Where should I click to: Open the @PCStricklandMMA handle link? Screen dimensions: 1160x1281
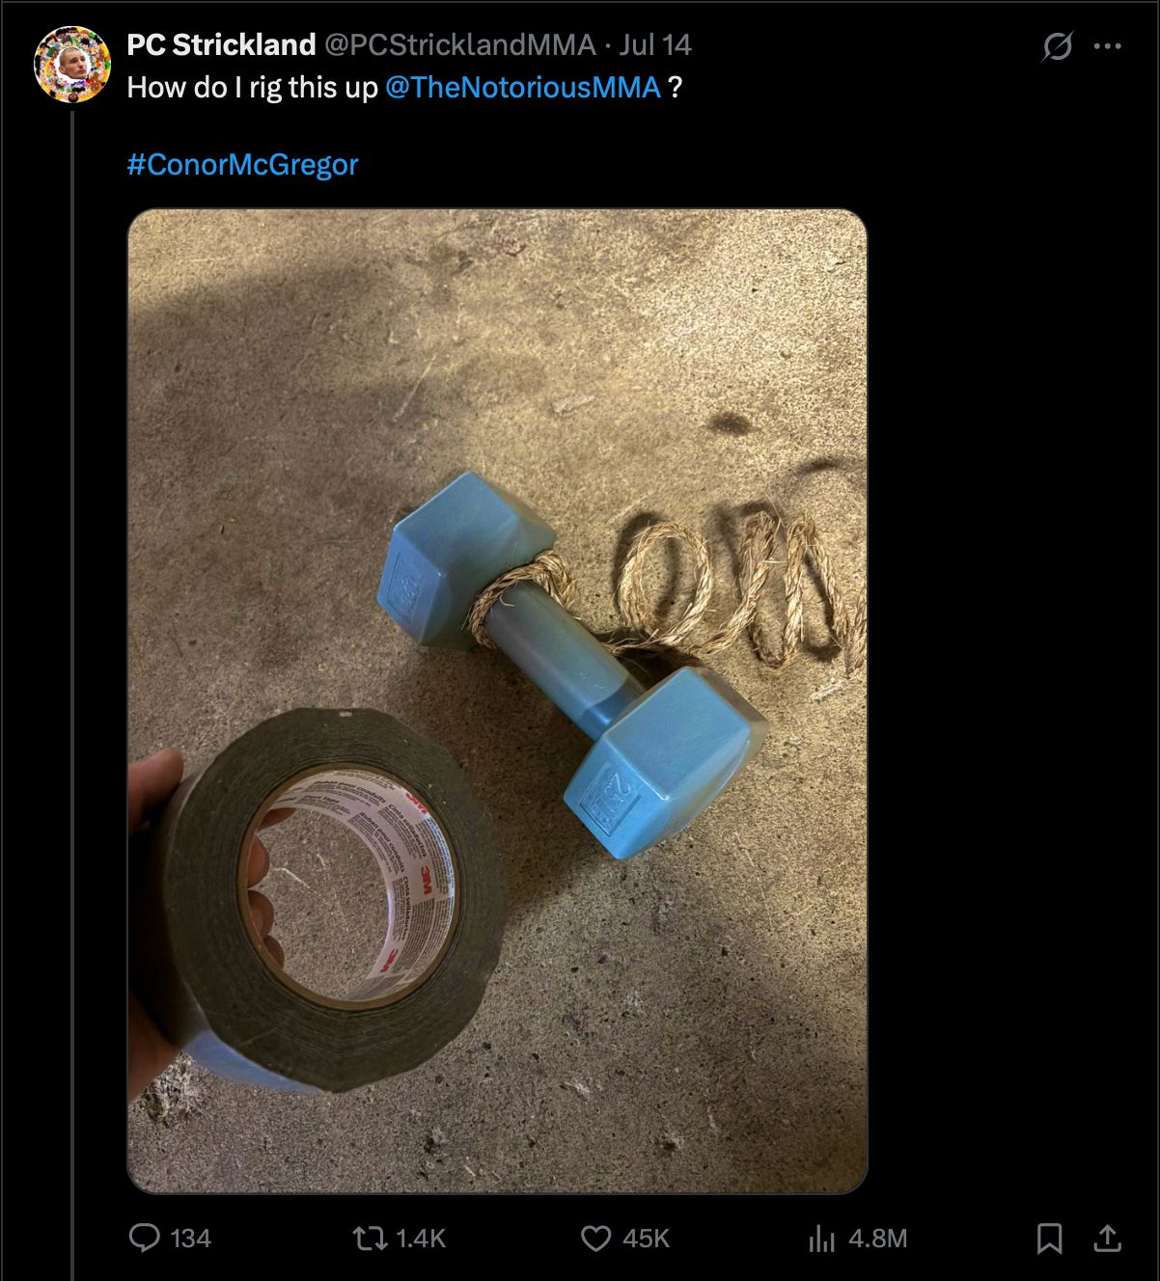coord(459,44)
